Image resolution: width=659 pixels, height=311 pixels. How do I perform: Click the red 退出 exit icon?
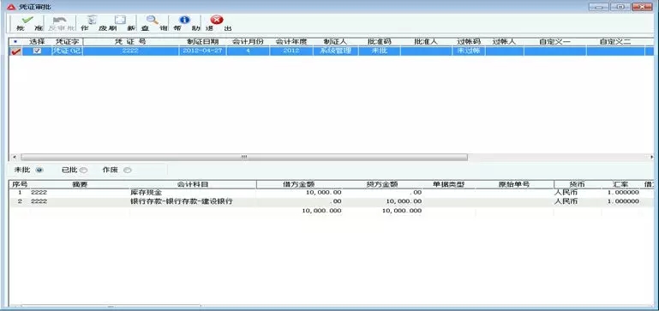(x=217, y=20)
